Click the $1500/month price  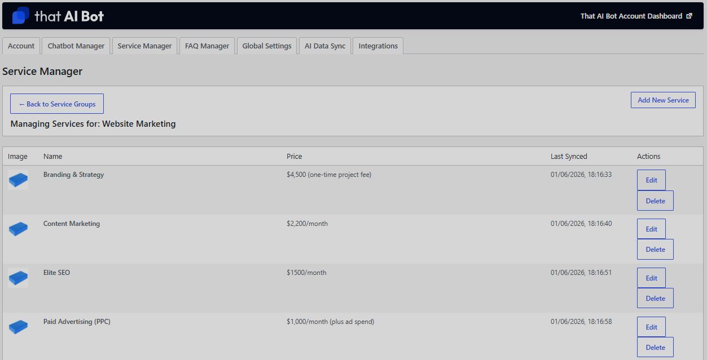[x=306, y=273]
